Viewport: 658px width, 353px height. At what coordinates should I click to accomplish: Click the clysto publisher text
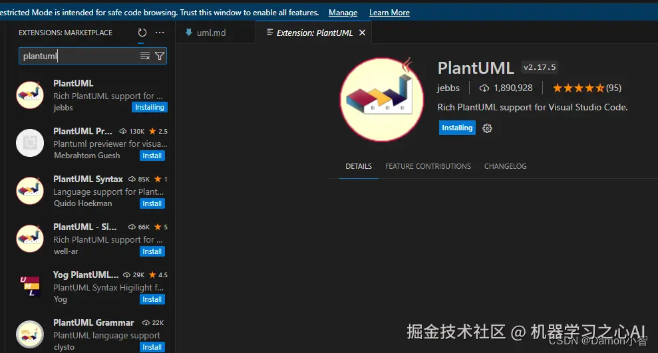click(x=64, y=347)
